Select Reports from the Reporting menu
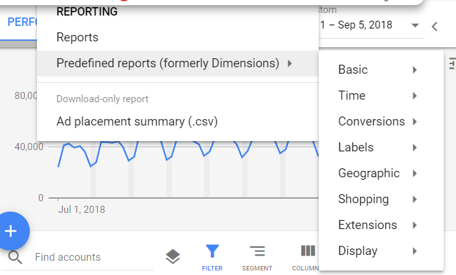 click(78, 38)
